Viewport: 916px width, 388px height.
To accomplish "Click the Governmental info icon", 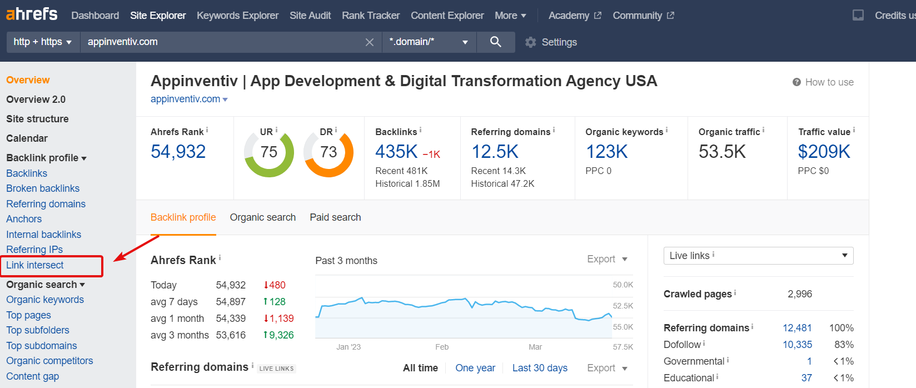I will (728, 360).
